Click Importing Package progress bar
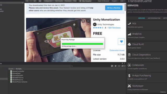167x94 pixels. [x=82, y=44]
